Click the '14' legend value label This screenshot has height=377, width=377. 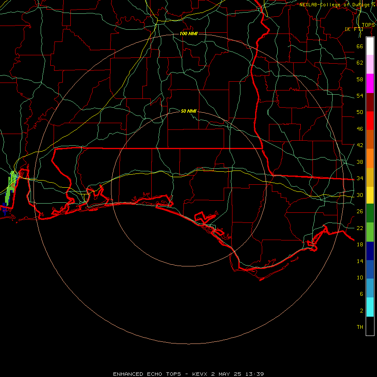(360, 261)
